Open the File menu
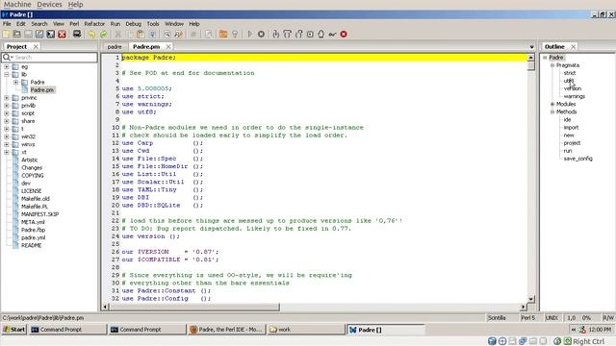 click(x=7, y=24)
